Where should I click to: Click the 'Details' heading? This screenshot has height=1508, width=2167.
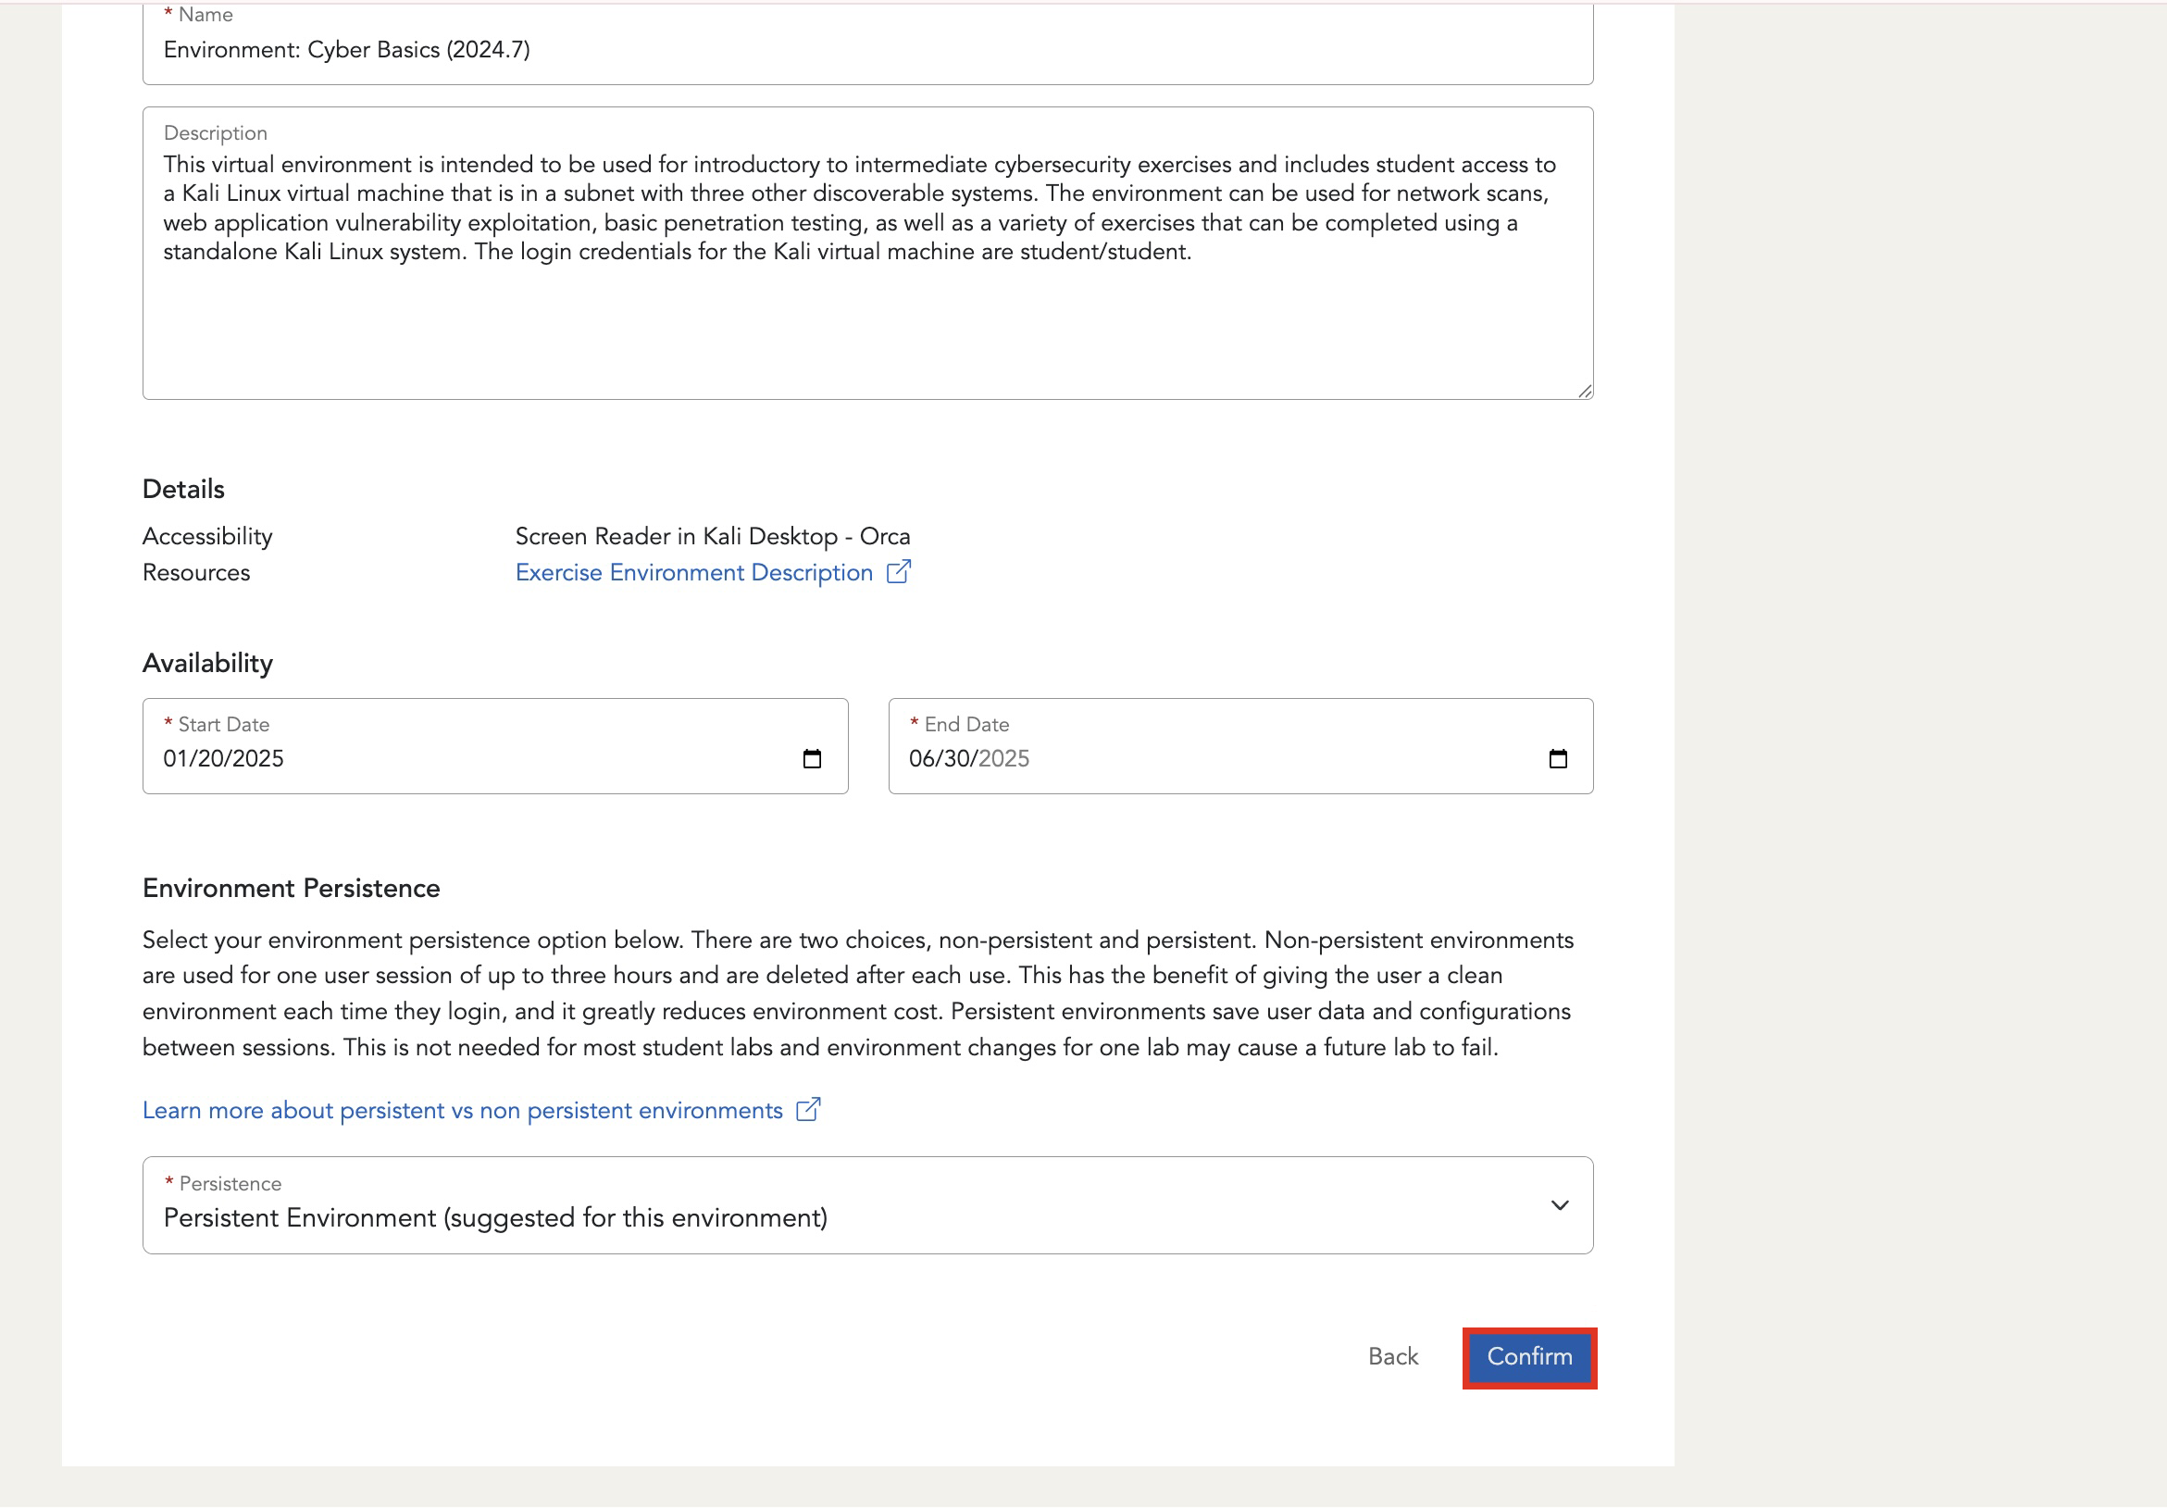tap(183, 489)
